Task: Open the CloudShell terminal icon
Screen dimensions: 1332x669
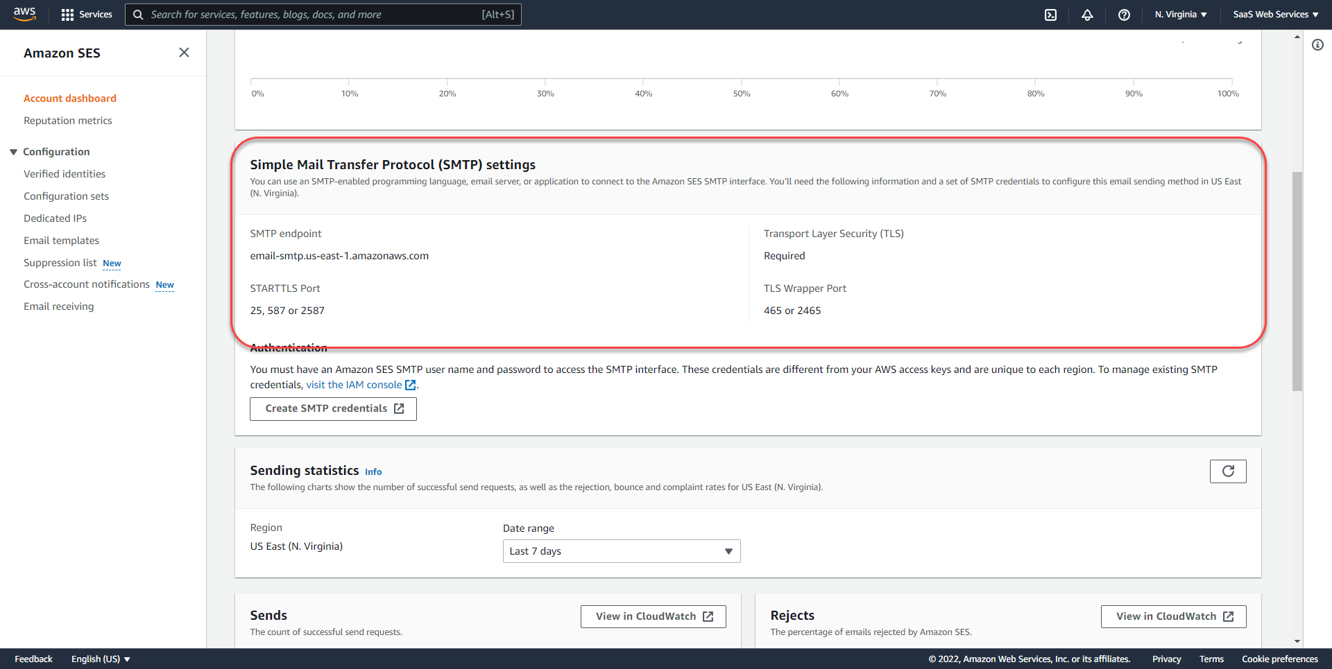Action: (x=1050, y=15)
